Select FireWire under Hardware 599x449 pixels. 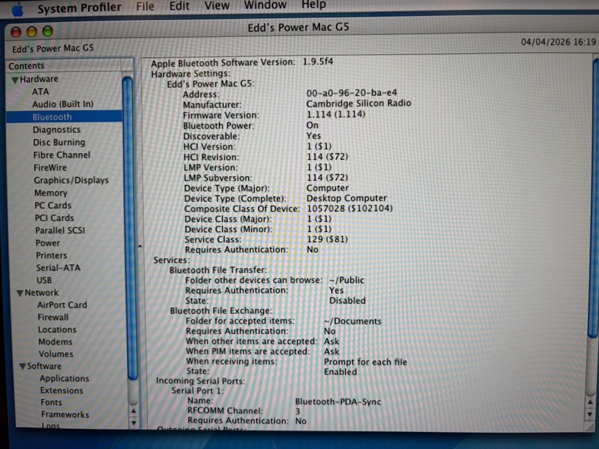click(x=50, y=167)
